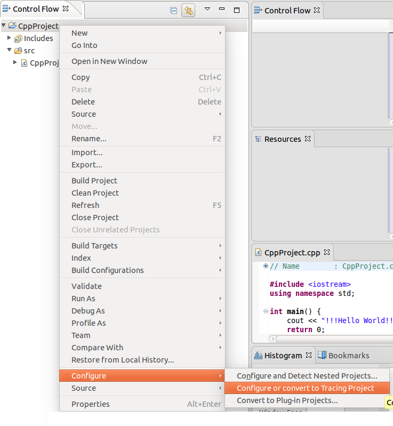Close the left Control Flow tab
Viewport: 393px width, 426px height.
[x=66, y=9]
